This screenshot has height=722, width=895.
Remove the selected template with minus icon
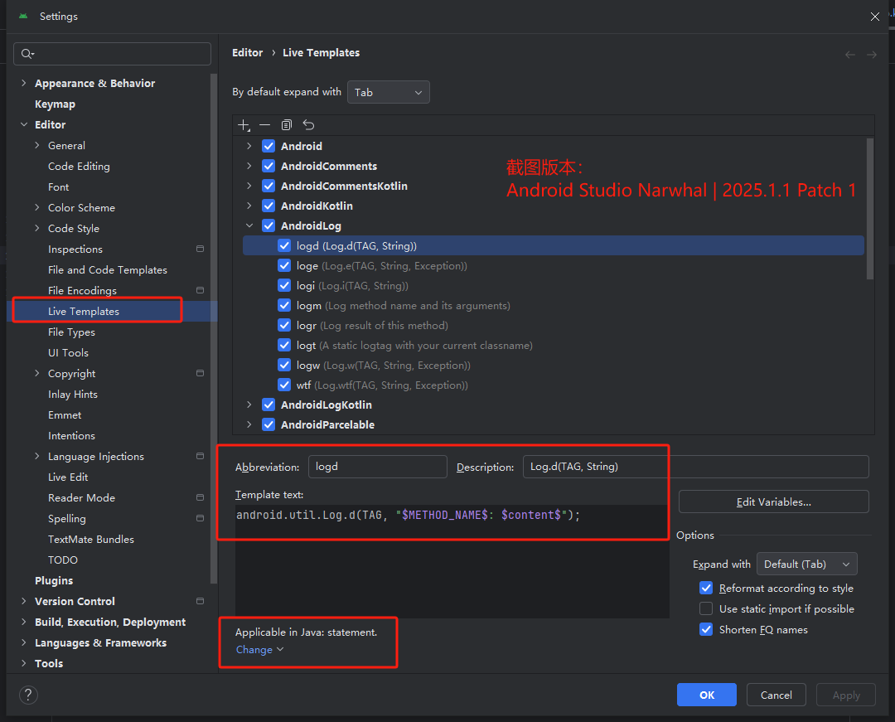(x=265, y=125)
